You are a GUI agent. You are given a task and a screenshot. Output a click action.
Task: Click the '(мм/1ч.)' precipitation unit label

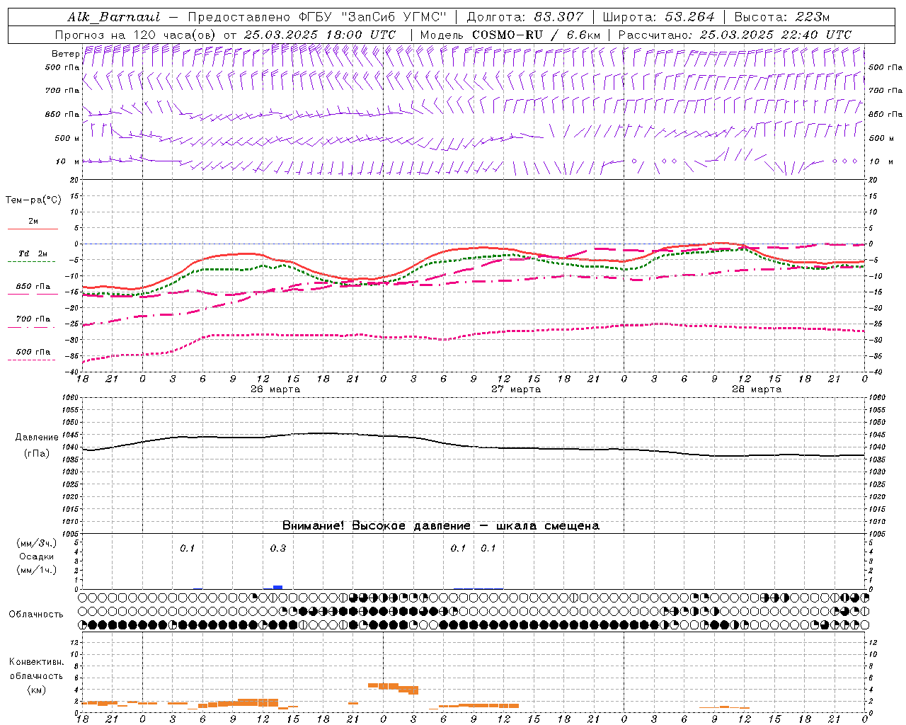tap(37, 570)
